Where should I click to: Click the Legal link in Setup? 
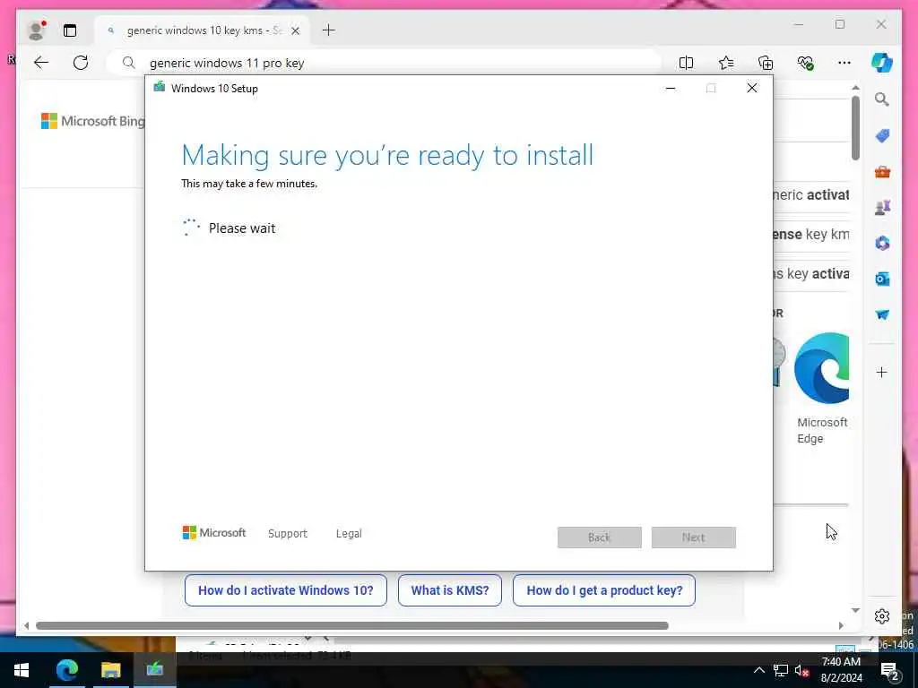tap(349, 534)
